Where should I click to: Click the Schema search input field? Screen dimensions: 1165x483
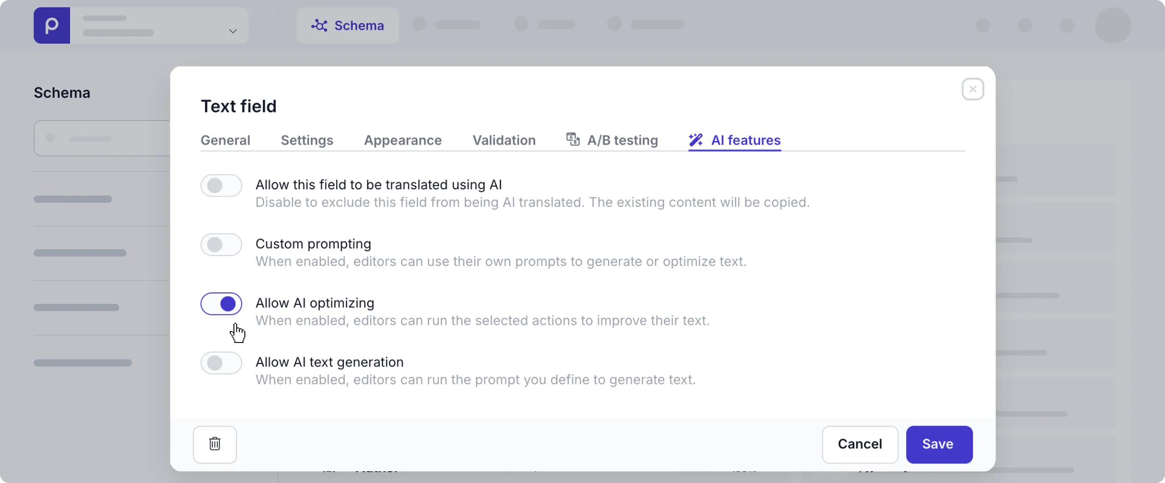[102, 138]
